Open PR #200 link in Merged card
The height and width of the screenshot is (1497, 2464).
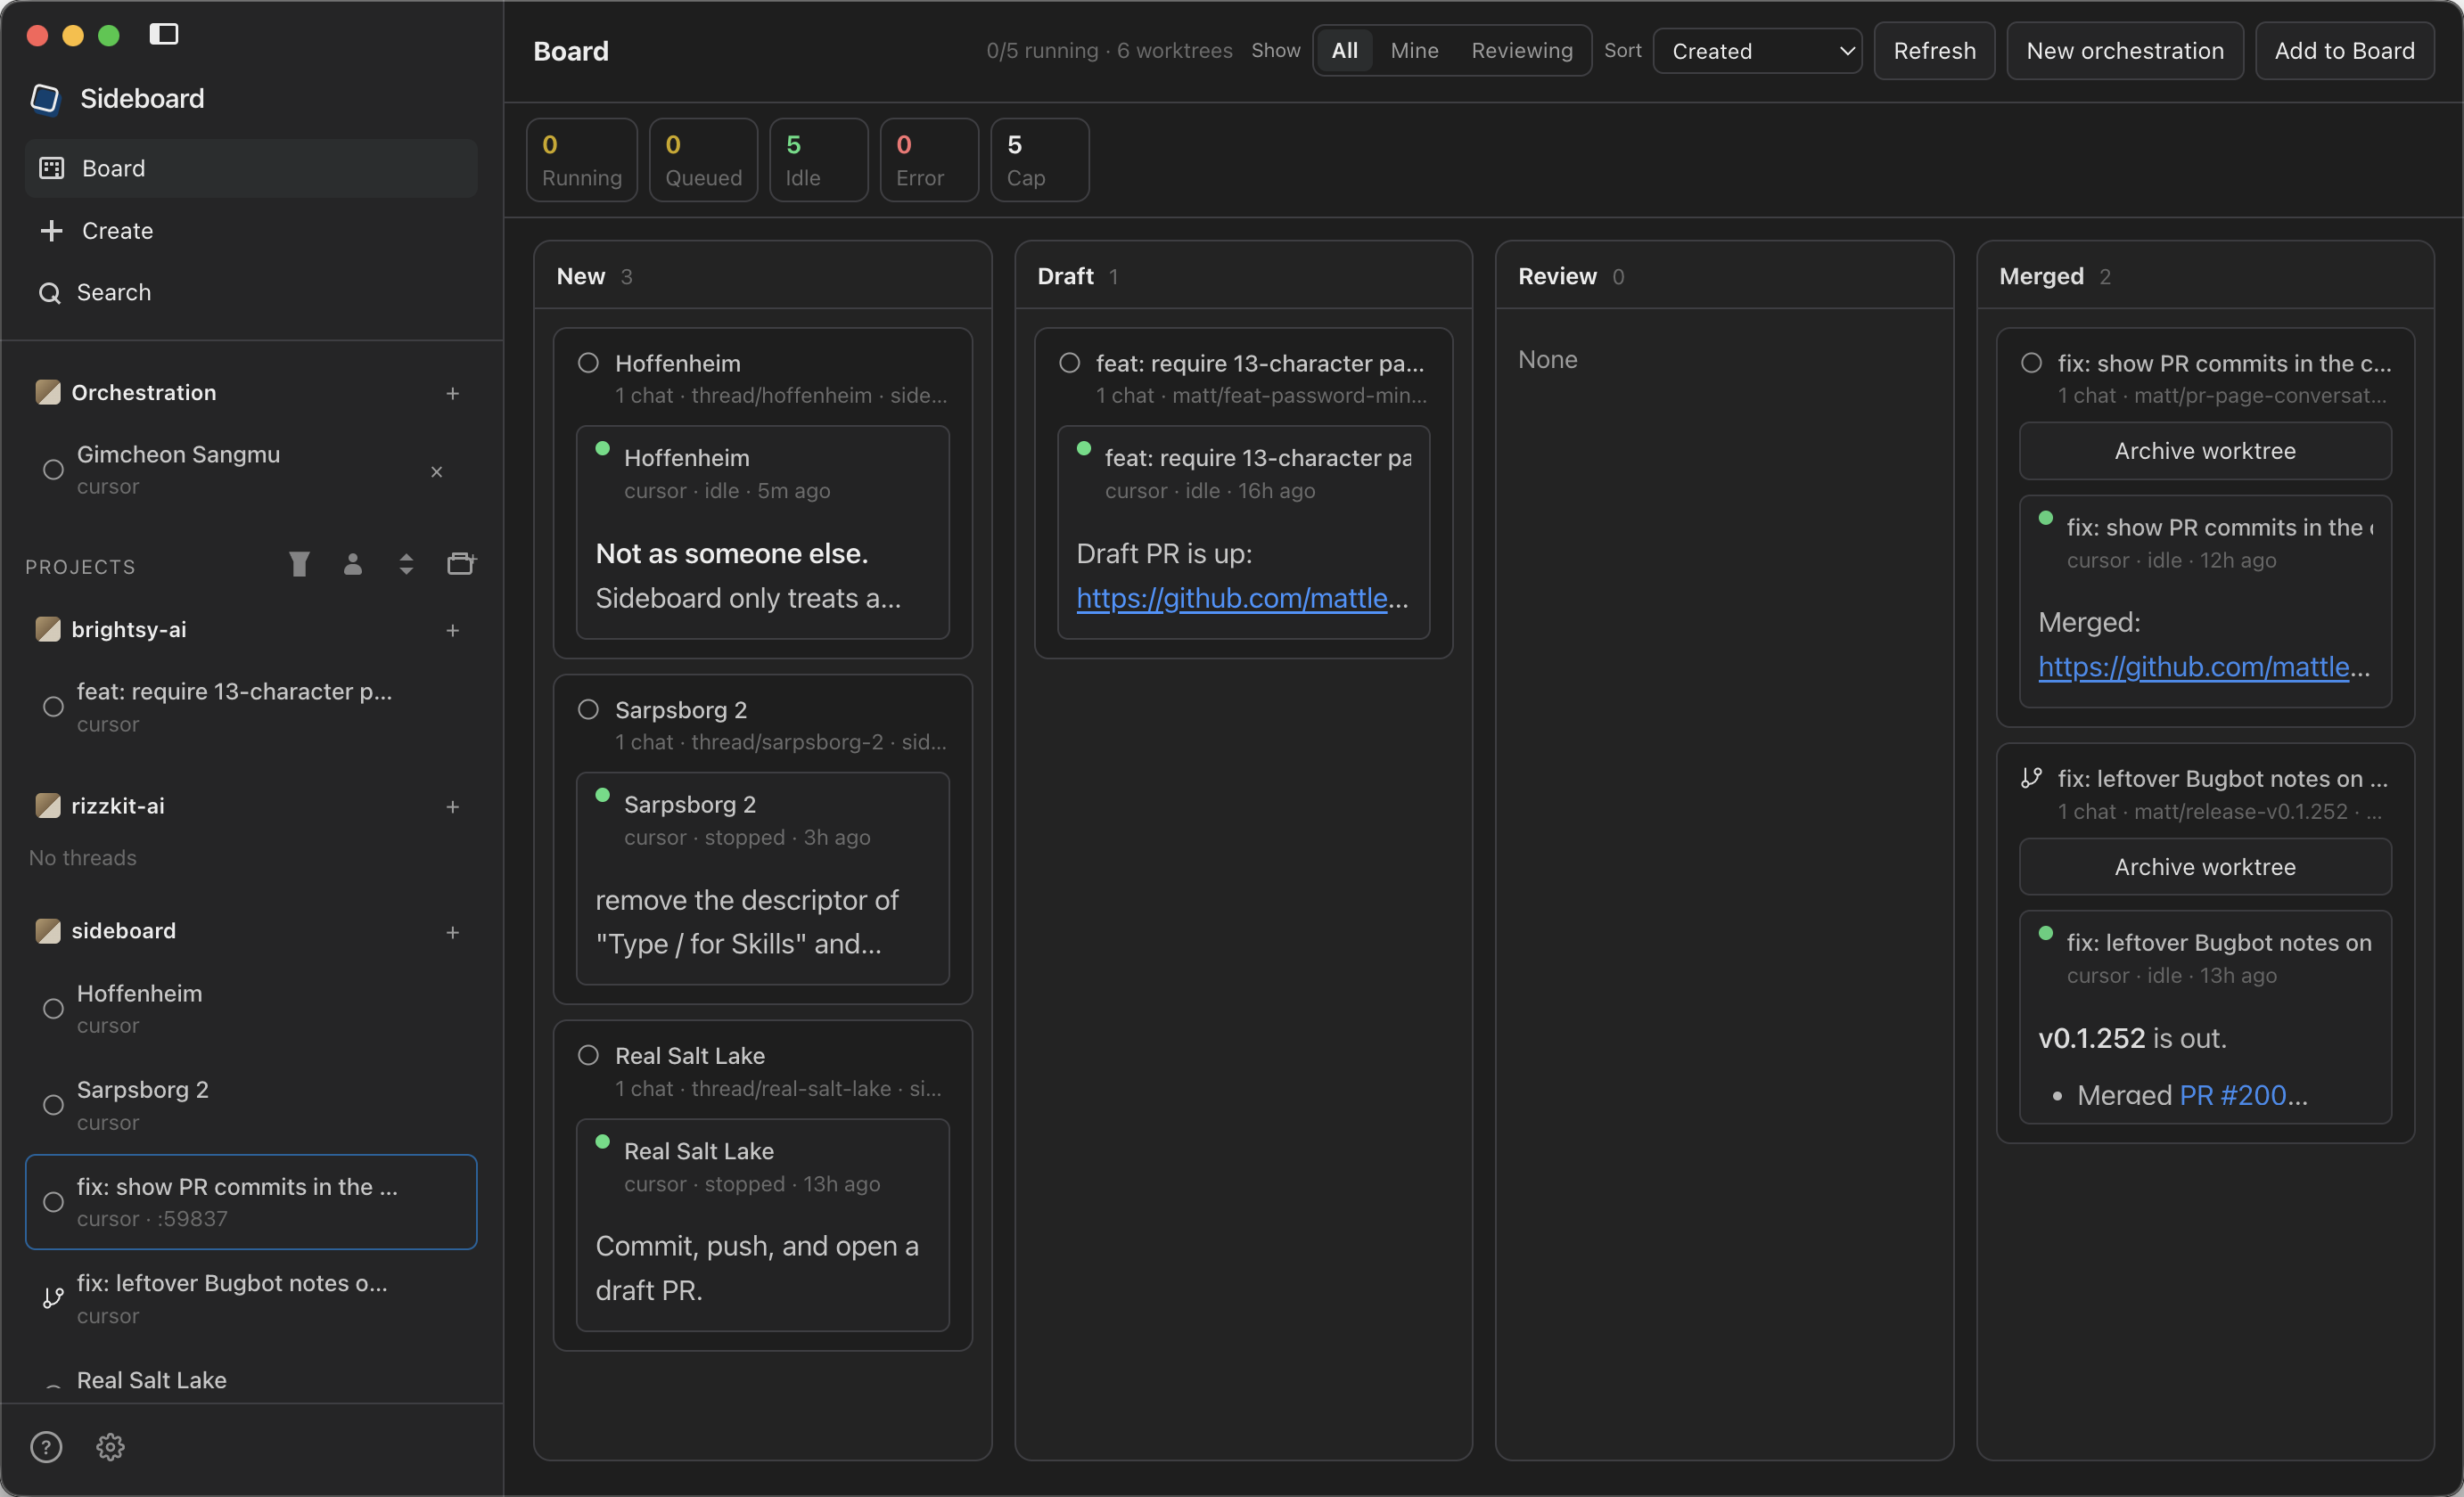pyautogui.click(x=2232, y=1095)
